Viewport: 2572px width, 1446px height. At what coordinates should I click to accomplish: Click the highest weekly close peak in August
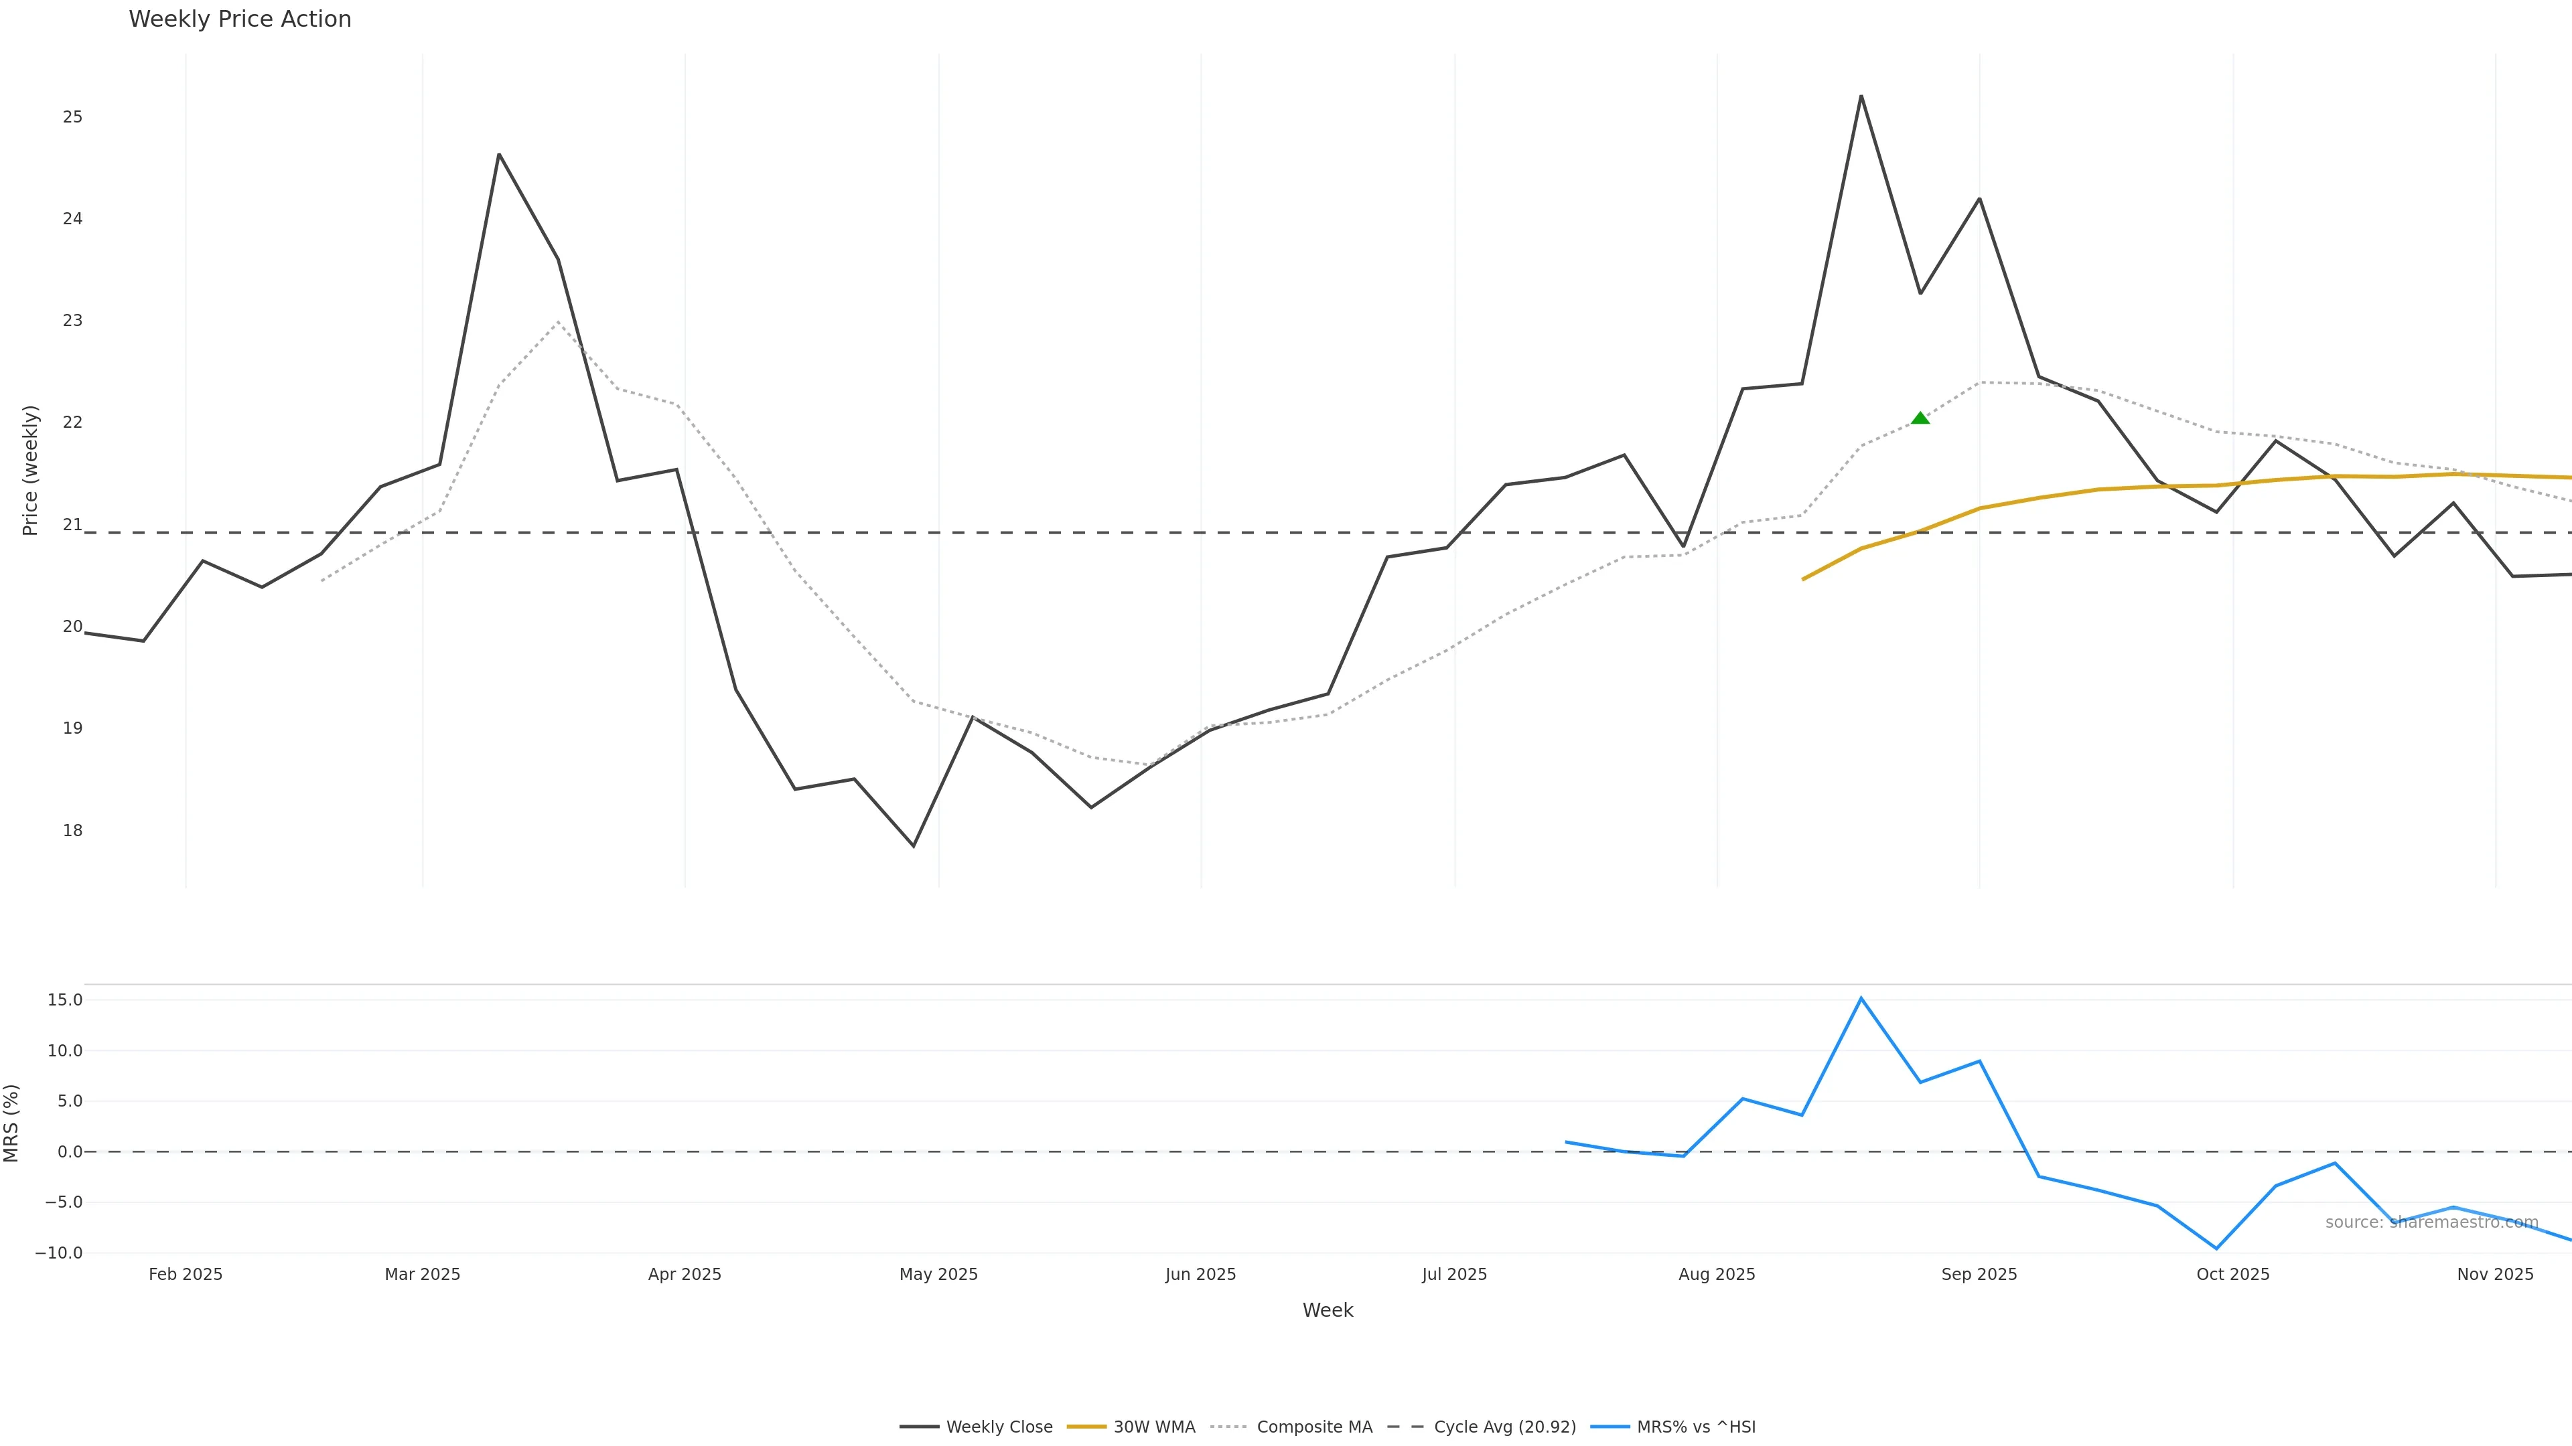[1861, 96]
